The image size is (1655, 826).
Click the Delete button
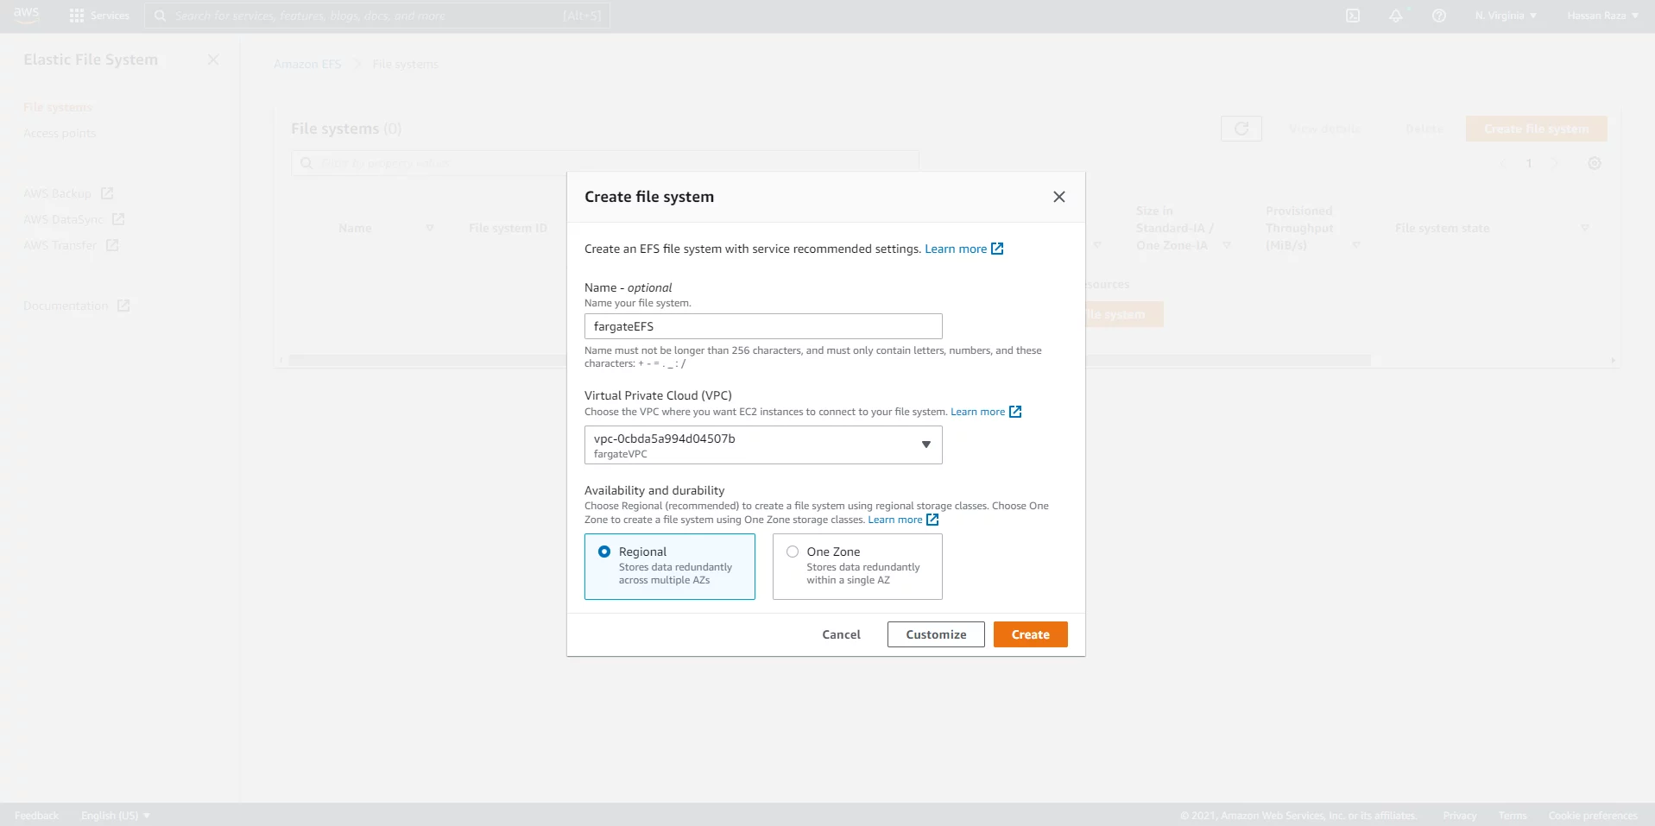point(1424,129)
